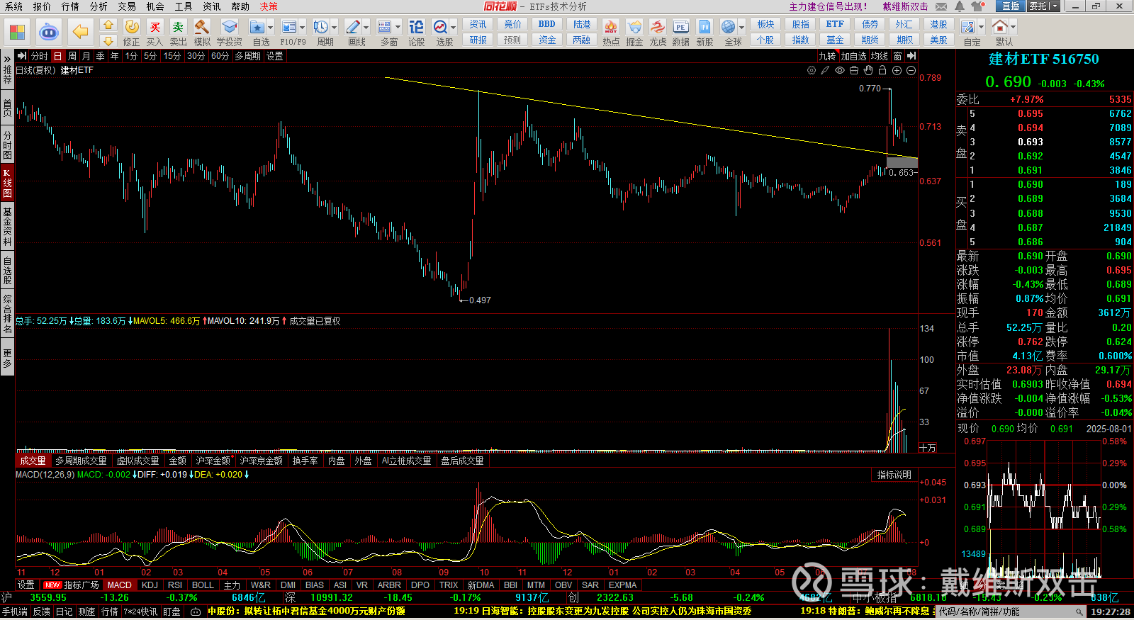Open the 分析 menu
The height and width of the screenshot is (620, 1134).
(x=99, y=6)
